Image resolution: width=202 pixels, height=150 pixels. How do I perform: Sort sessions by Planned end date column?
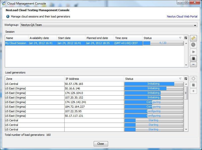coord(99,38)
